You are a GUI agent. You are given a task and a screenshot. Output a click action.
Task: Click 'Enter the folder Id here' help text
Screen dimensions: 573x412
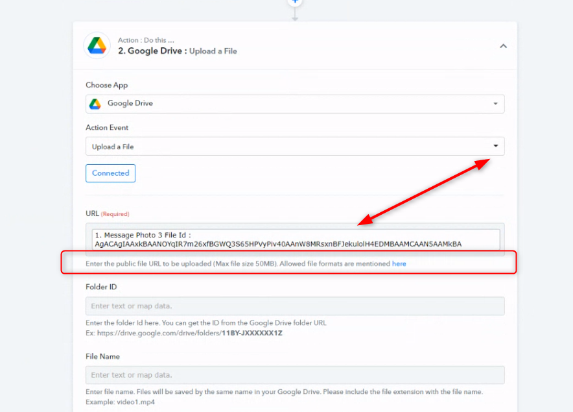coord(205,323)
